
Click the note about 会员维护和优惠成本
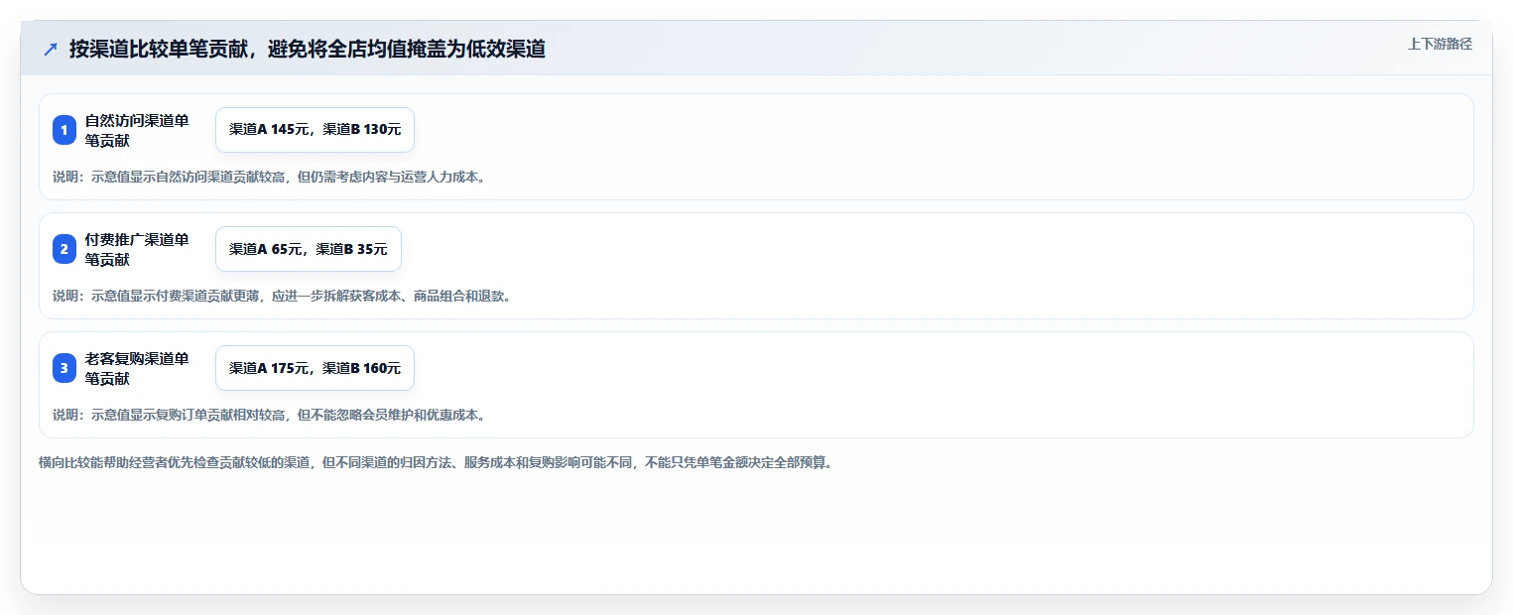point(269,415)
